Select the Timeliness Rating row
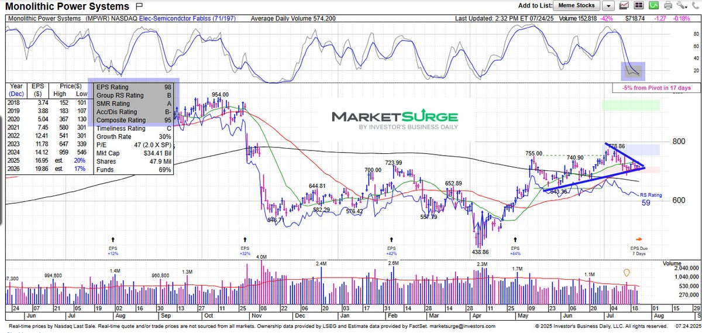Image resolution: width=702 pixels, height=333 pixels. pyautogui.click(x=133, y=129)
